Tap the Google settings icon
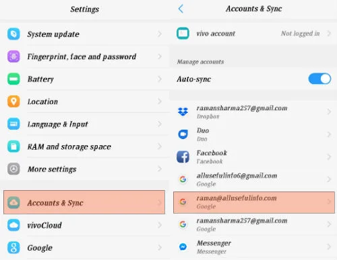Image resolution: width=337 pixels, height=260 pixels. pos(13,248)
